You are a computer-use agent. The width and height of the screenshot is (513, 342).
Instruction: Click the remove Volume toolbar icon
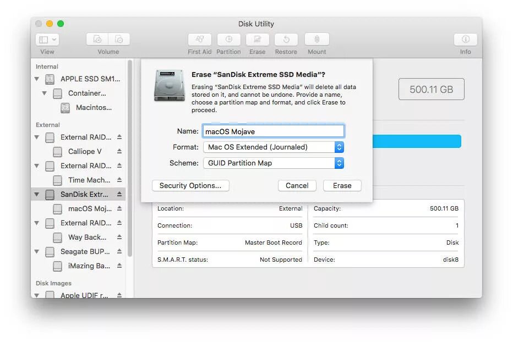pos(119,39)
